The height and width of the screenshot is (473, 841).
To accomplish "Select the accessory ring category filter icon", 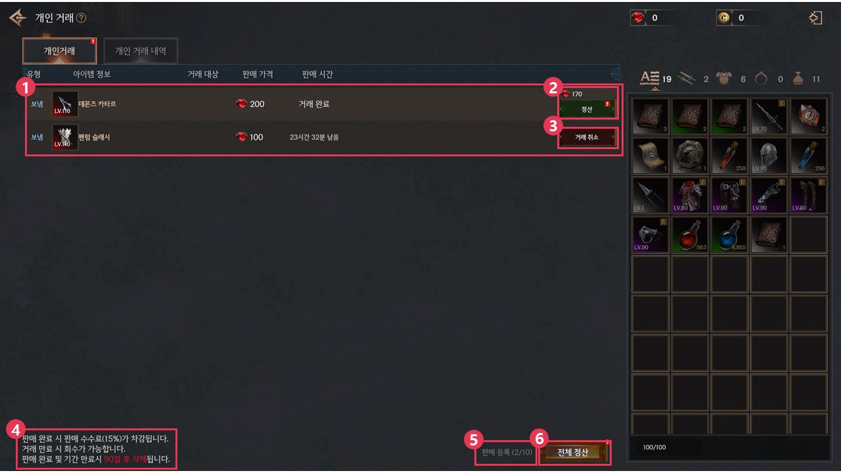I will pos(761,79).
